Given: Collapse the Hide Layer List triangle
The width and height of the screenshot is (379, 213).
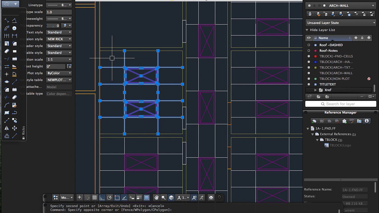Looking at the screenshot, I should click(307, 30).
